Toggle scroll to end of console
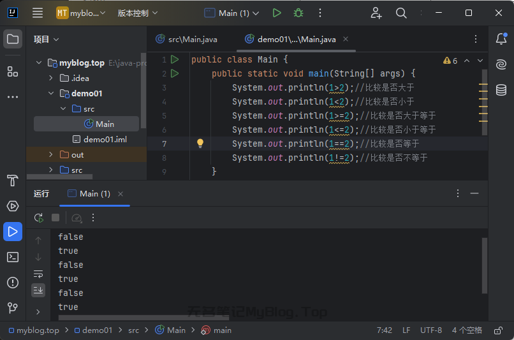514x340 pixels. click(38, 290)
